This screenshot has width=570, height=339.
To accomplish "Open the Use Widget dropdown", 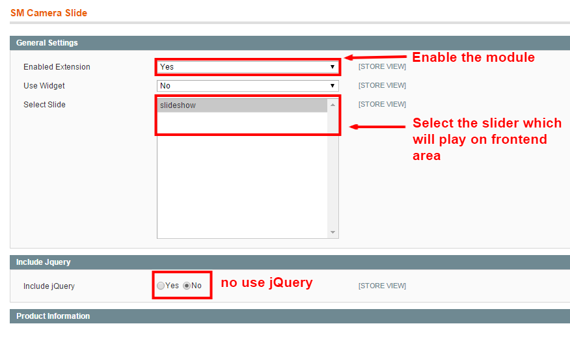I will [247, 86].
